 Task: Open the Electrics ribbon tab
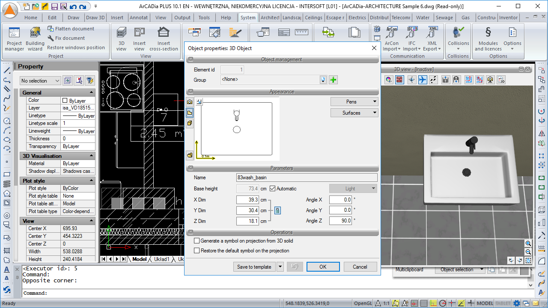(357, 18)
